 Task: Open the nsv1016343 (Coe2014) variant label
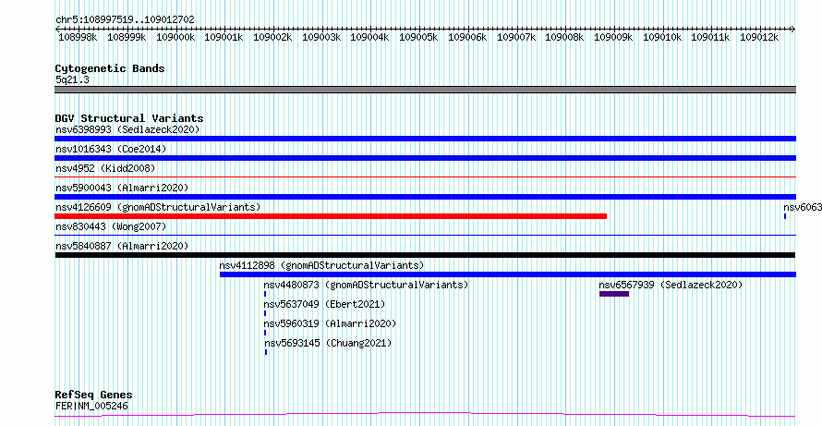pos(111,149)
